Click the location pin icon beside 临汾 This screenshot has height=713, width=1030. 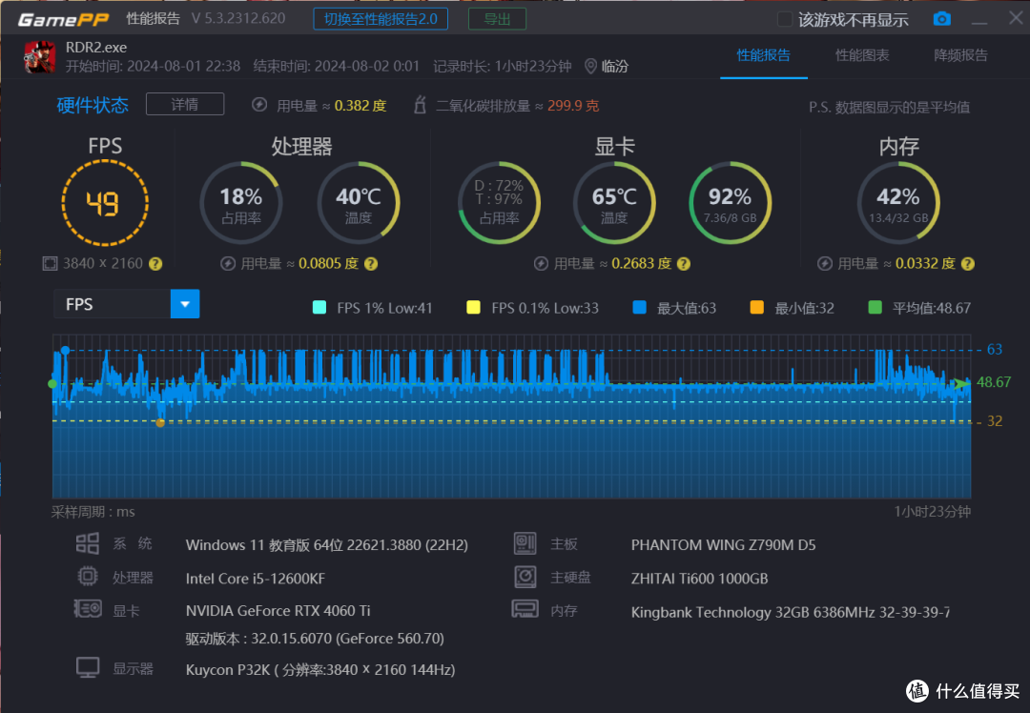click(x=590, y=67)
